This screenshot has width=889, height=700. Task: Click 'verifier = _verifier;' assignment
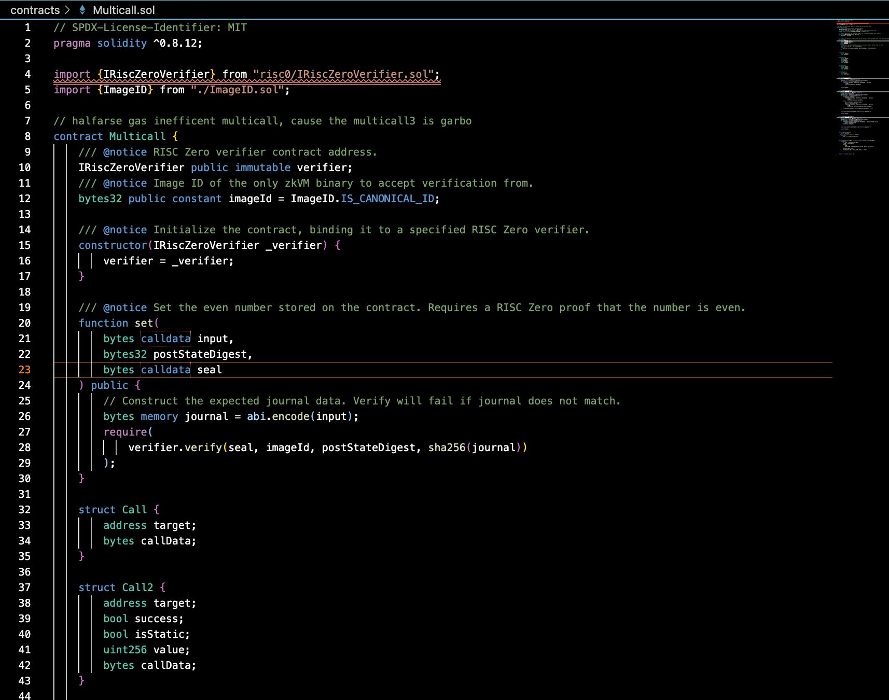[169, 261]
